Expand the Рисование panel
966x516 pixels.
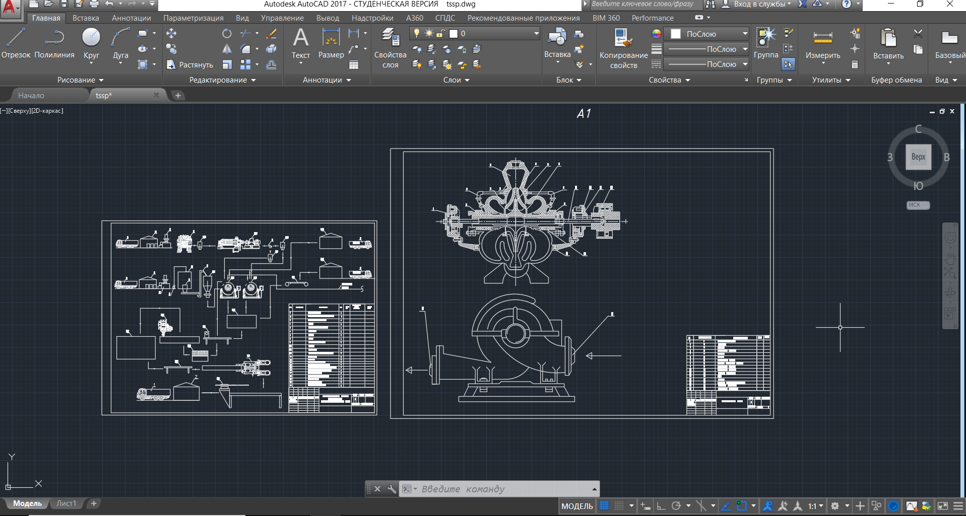pyautogui.click(x=81, y=80)
